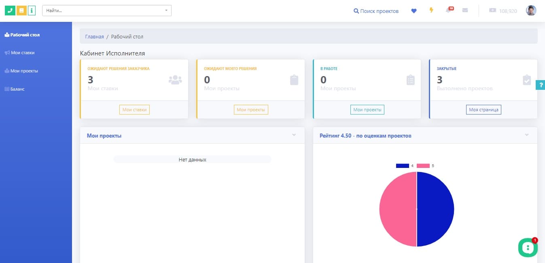The width and height of the screenshot is (545, 263).
Task: Select 'Мои ставки' in the sidebar
Action: coord(22,53)
